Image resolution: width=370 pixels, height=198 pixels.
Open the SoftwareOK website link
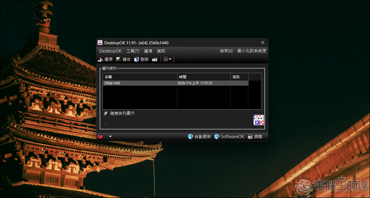tap(229, 137)
